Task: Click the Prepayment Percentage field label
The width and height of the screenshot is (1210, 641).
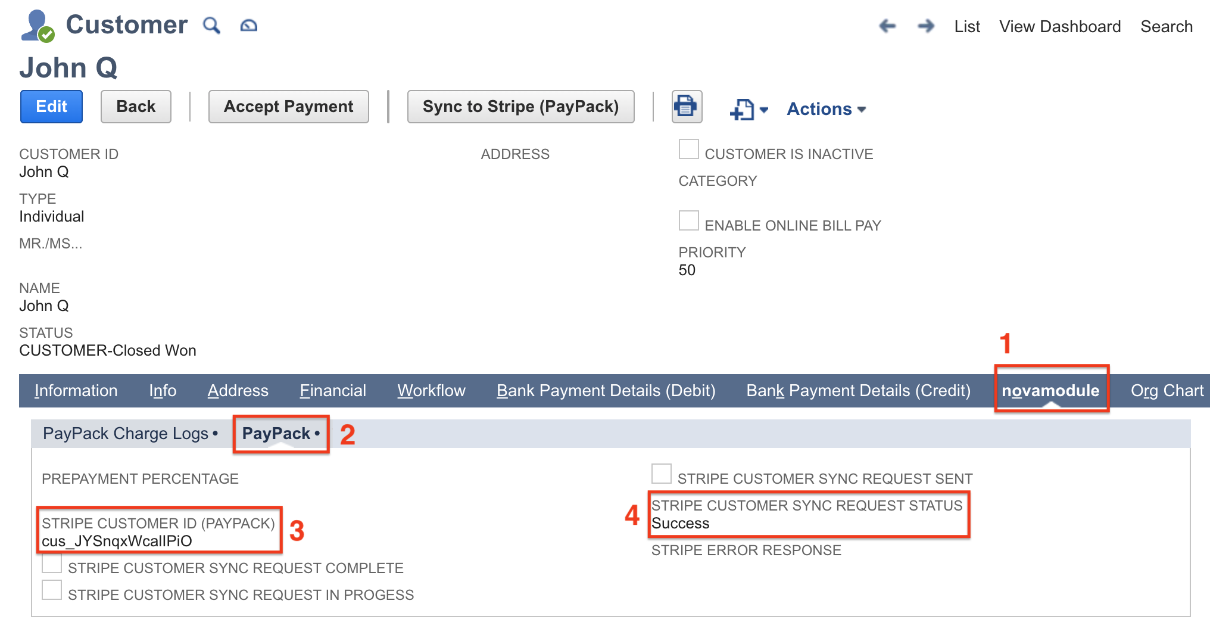Action: tap(140, 479)
